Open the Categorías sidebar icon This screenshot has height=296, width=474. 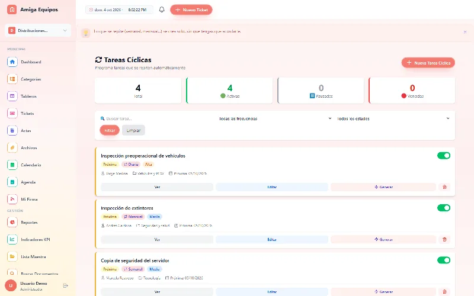point(12,79)
